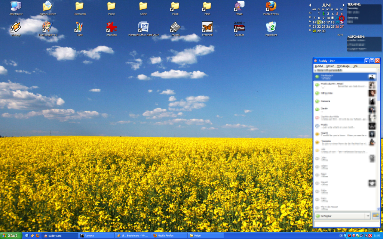This screenshot has width=383, height=239.
Task: Open the Buddys menu
Action: 319,66
